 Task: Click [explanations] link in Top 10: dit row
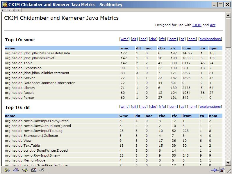[210, 107]
